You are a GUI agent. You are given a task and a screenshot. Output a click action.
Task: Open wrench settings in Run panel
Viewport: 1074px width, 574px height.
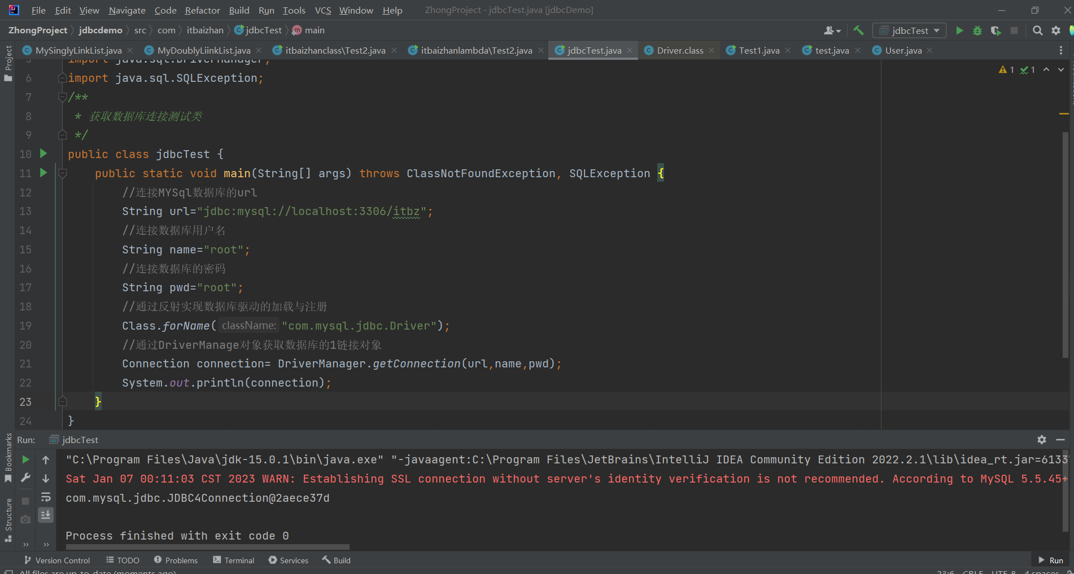[25, 478]
